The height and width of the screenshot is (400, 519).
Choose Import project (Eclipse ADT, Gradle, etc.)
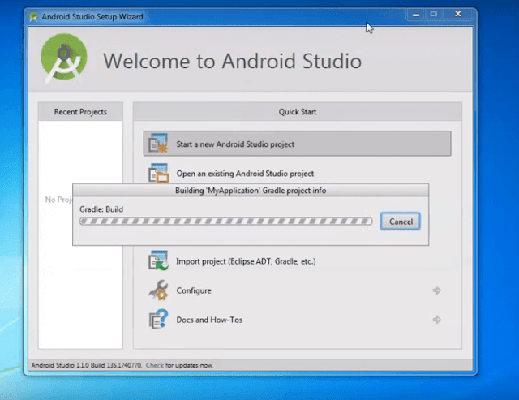pyautogui.click(x=246, y=261)
